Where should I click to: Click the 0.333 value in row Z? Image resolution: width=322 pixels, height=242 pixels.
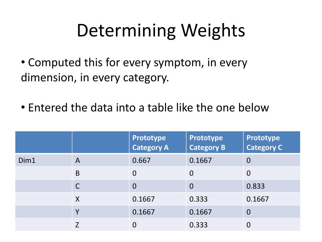[x=198, y=225]
